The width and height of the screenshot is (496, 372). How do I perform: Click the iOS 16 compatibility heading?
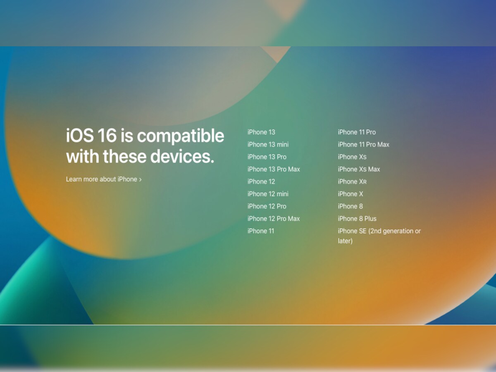pyautogui.click(x=145, y=146)
